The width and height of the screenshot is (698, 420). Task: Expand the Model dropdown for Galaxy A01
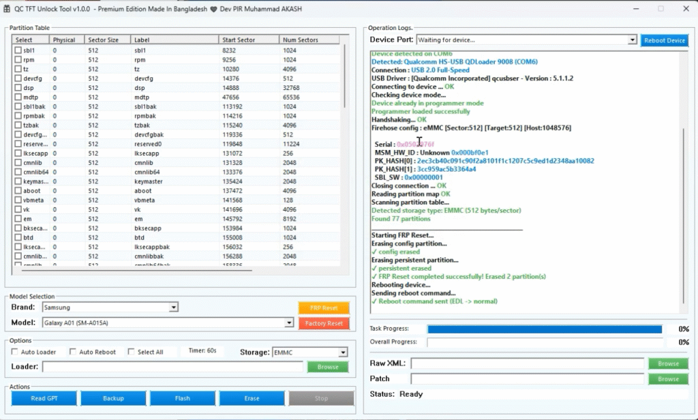289,322
